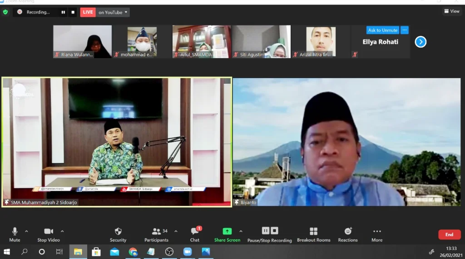Start Share Screen

227,234
